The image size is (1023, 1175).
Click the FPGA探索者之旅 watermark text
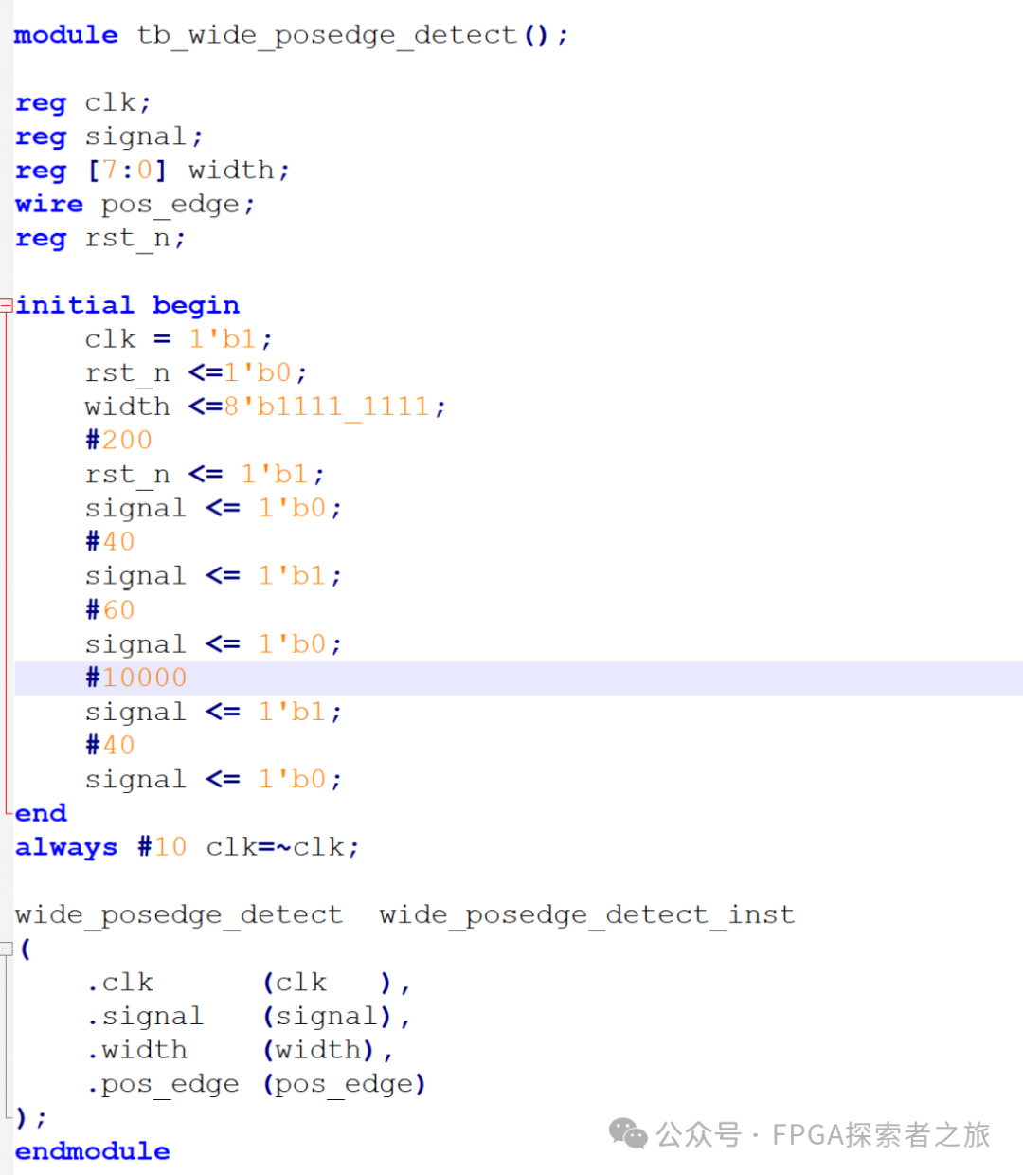(x=880, y=1134)
